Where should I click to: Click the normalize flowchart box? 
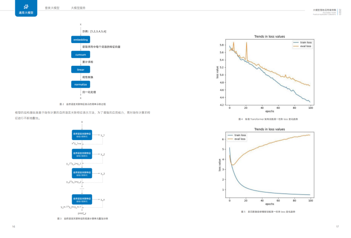(81, 85)
